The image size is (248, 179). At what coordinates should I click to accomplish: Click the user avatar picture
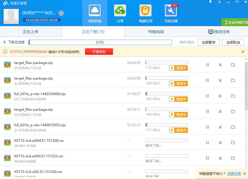11,16
